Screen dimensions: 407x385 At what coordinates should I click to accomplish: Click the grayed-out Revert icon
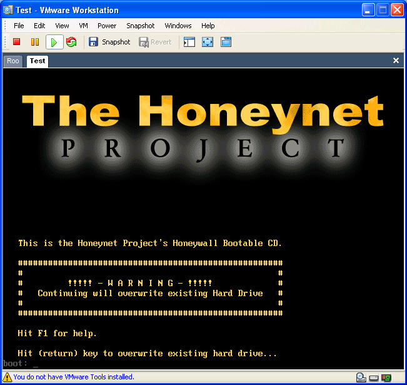click(144, 42)
